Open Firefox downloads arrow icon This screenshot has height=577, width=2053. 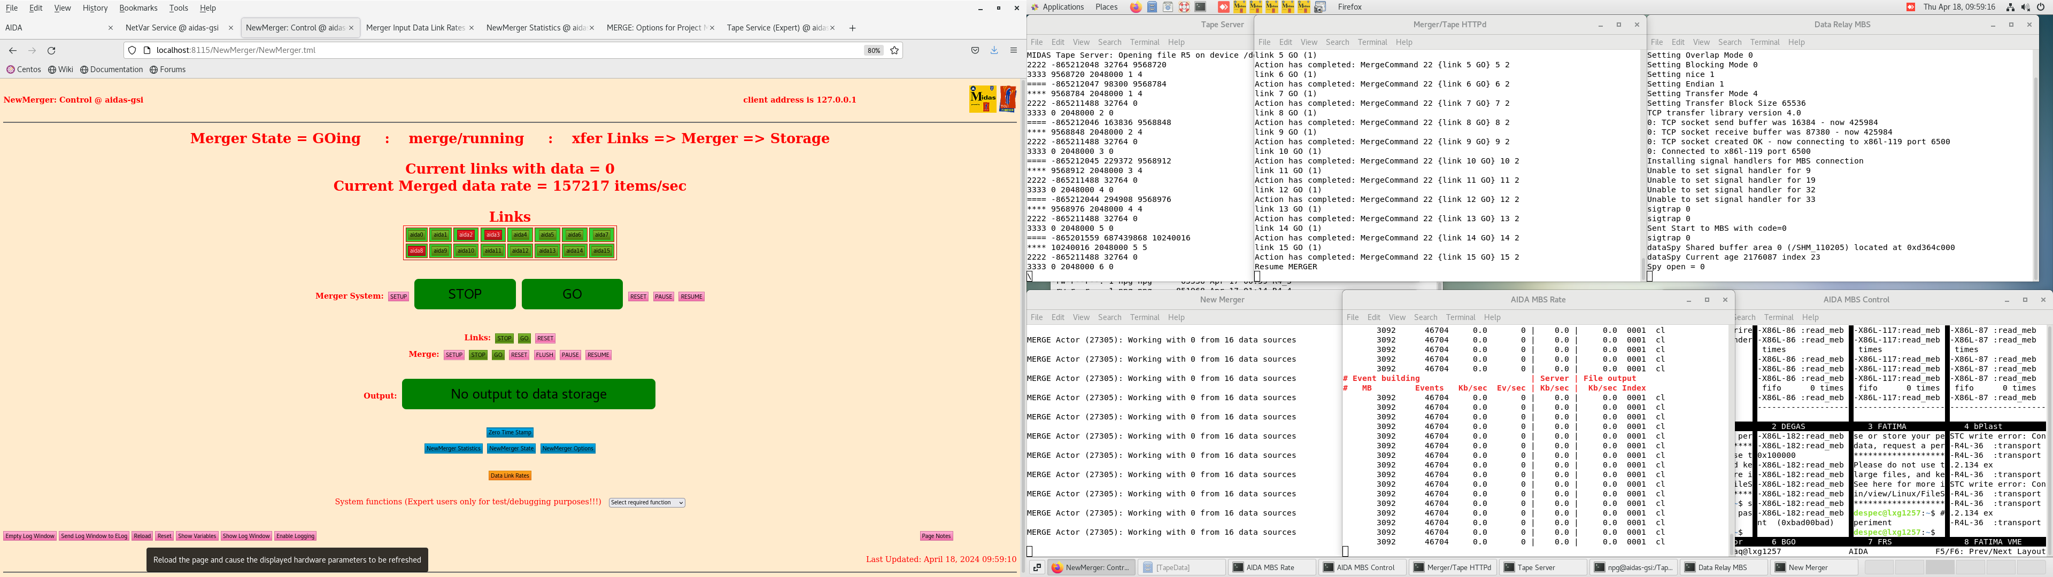(994, 50)
